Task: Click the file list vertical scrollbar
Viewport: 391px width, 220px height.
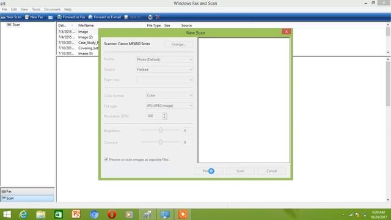Action: click(x=388, y=38)
